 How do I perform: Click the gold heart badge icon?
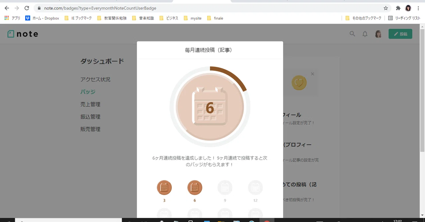click(x=299, y=83)
